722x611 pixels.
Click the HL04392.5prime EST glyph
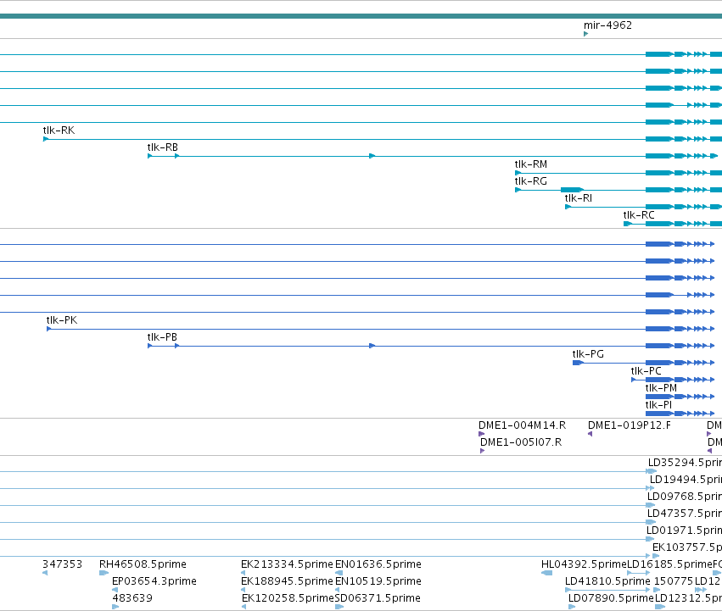pos(546,573)
